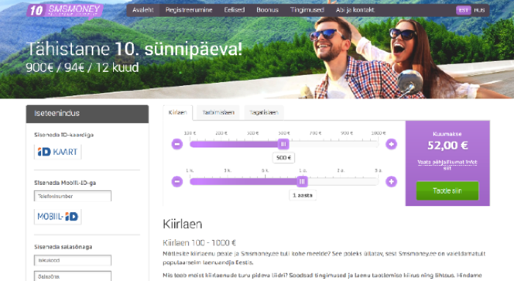Viewport: 514px width, 281px height.
Task: Click the green Taotle siin button
Action: [x=447, y=191]
